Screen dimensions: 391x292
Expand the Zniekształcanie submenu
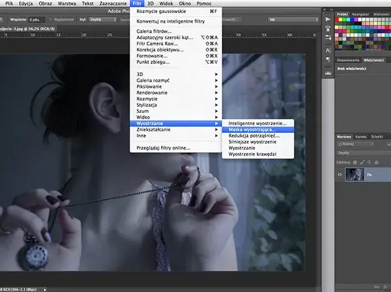click(x=176, y=130)
